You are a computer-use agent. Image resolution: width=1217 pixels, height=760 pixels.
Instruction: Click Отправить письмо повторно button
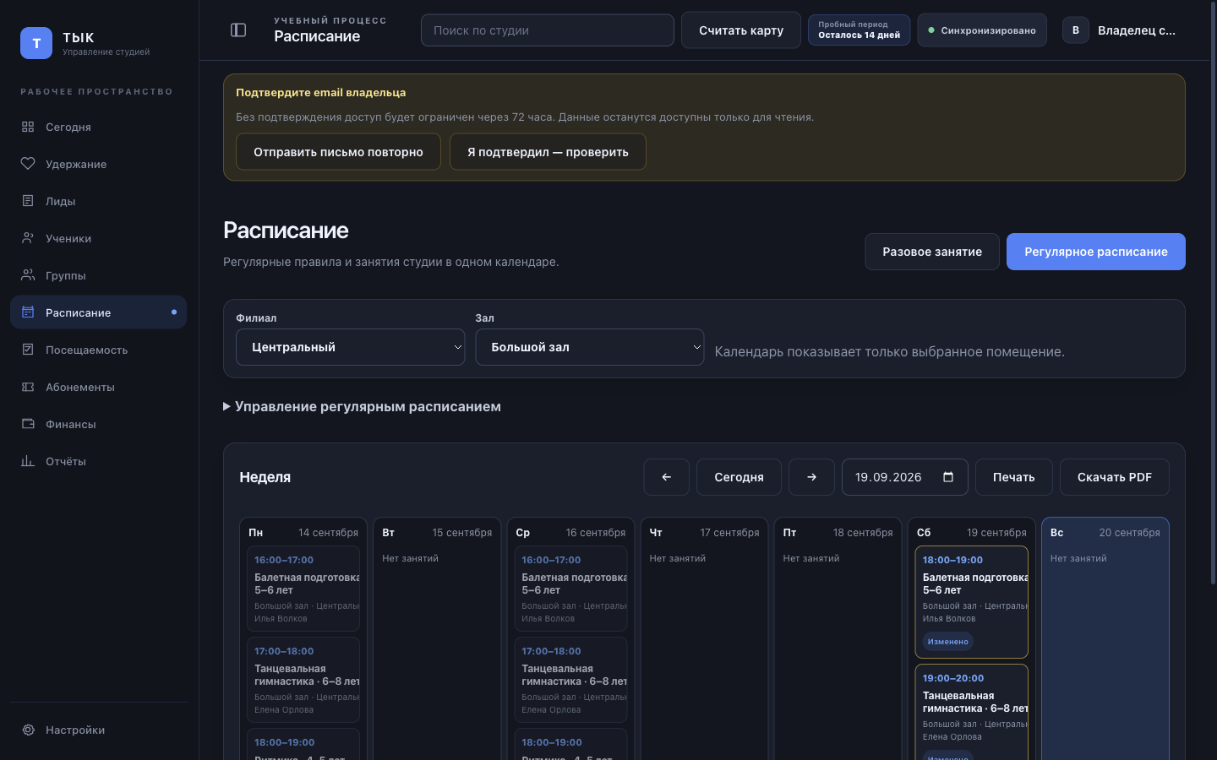[338, 152]
